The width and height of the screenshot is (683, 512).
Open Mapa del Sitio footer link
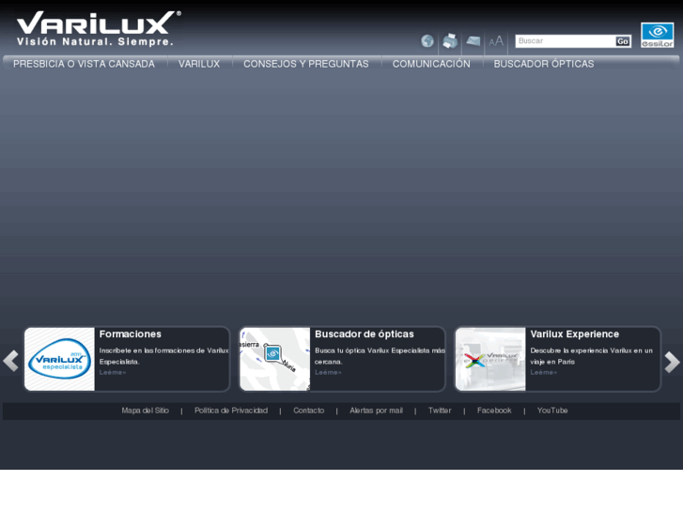145,411
